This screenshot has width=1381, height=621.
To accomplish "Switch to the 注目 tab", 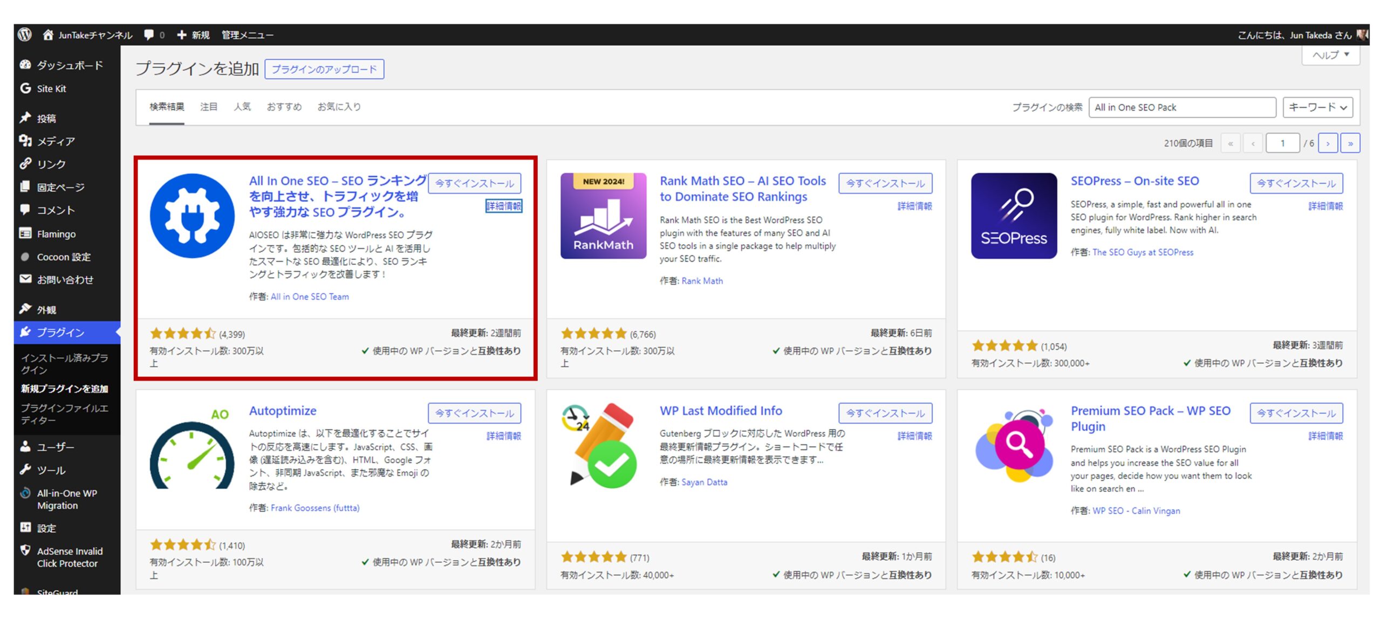I will click(209, 107).
